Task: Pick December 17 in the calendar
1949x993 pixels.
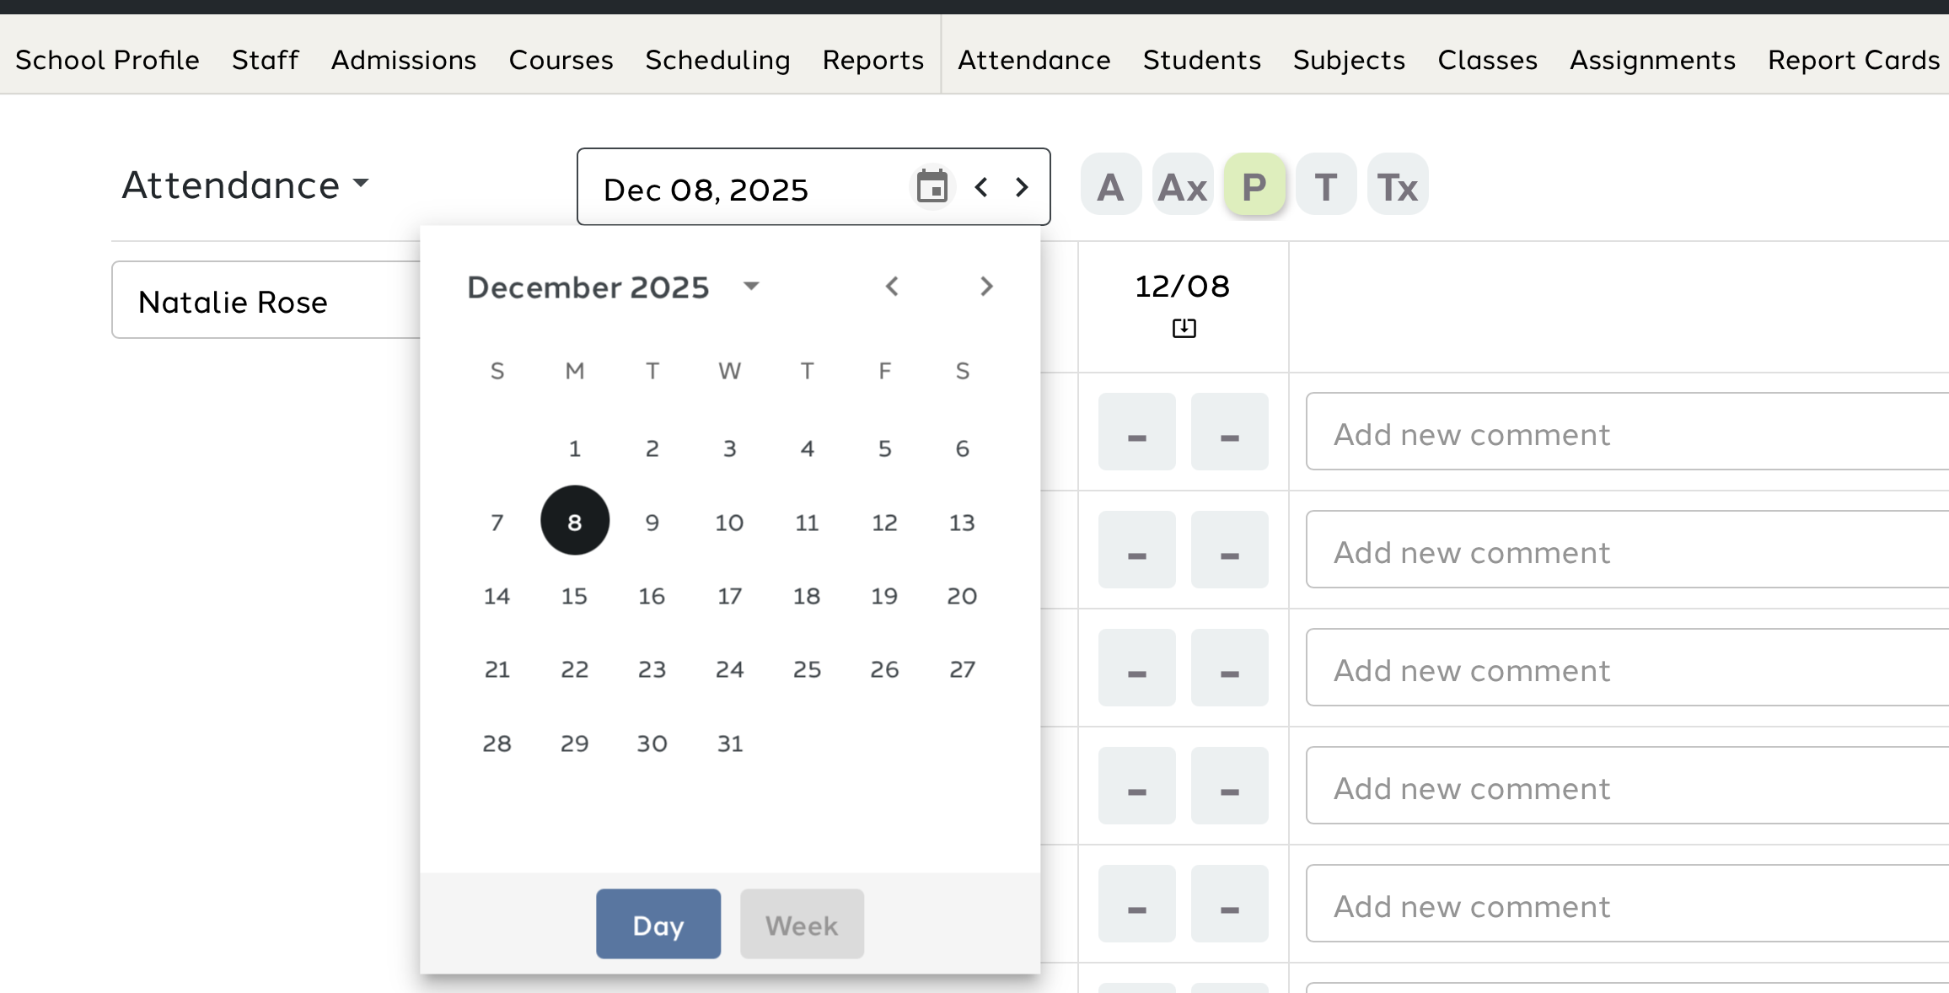Action: tap(729, 596)
